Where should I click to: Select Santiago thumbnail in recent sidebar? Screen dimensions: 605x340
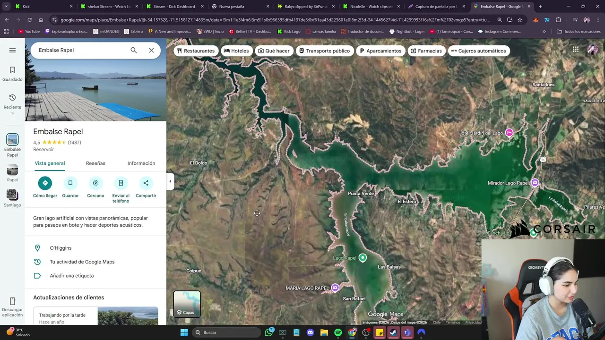[x=12, y=198]
